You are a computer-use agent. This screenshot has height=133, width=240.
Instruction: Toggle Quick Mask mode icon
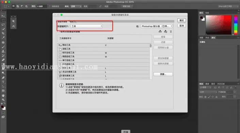coord(3,113)
